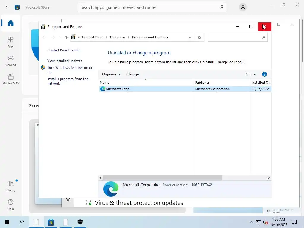Image resolution: width=304 pixels, height=228 pixels.
Task: Open Home in Microsoft Store sidebar
Action: [11, 23]
